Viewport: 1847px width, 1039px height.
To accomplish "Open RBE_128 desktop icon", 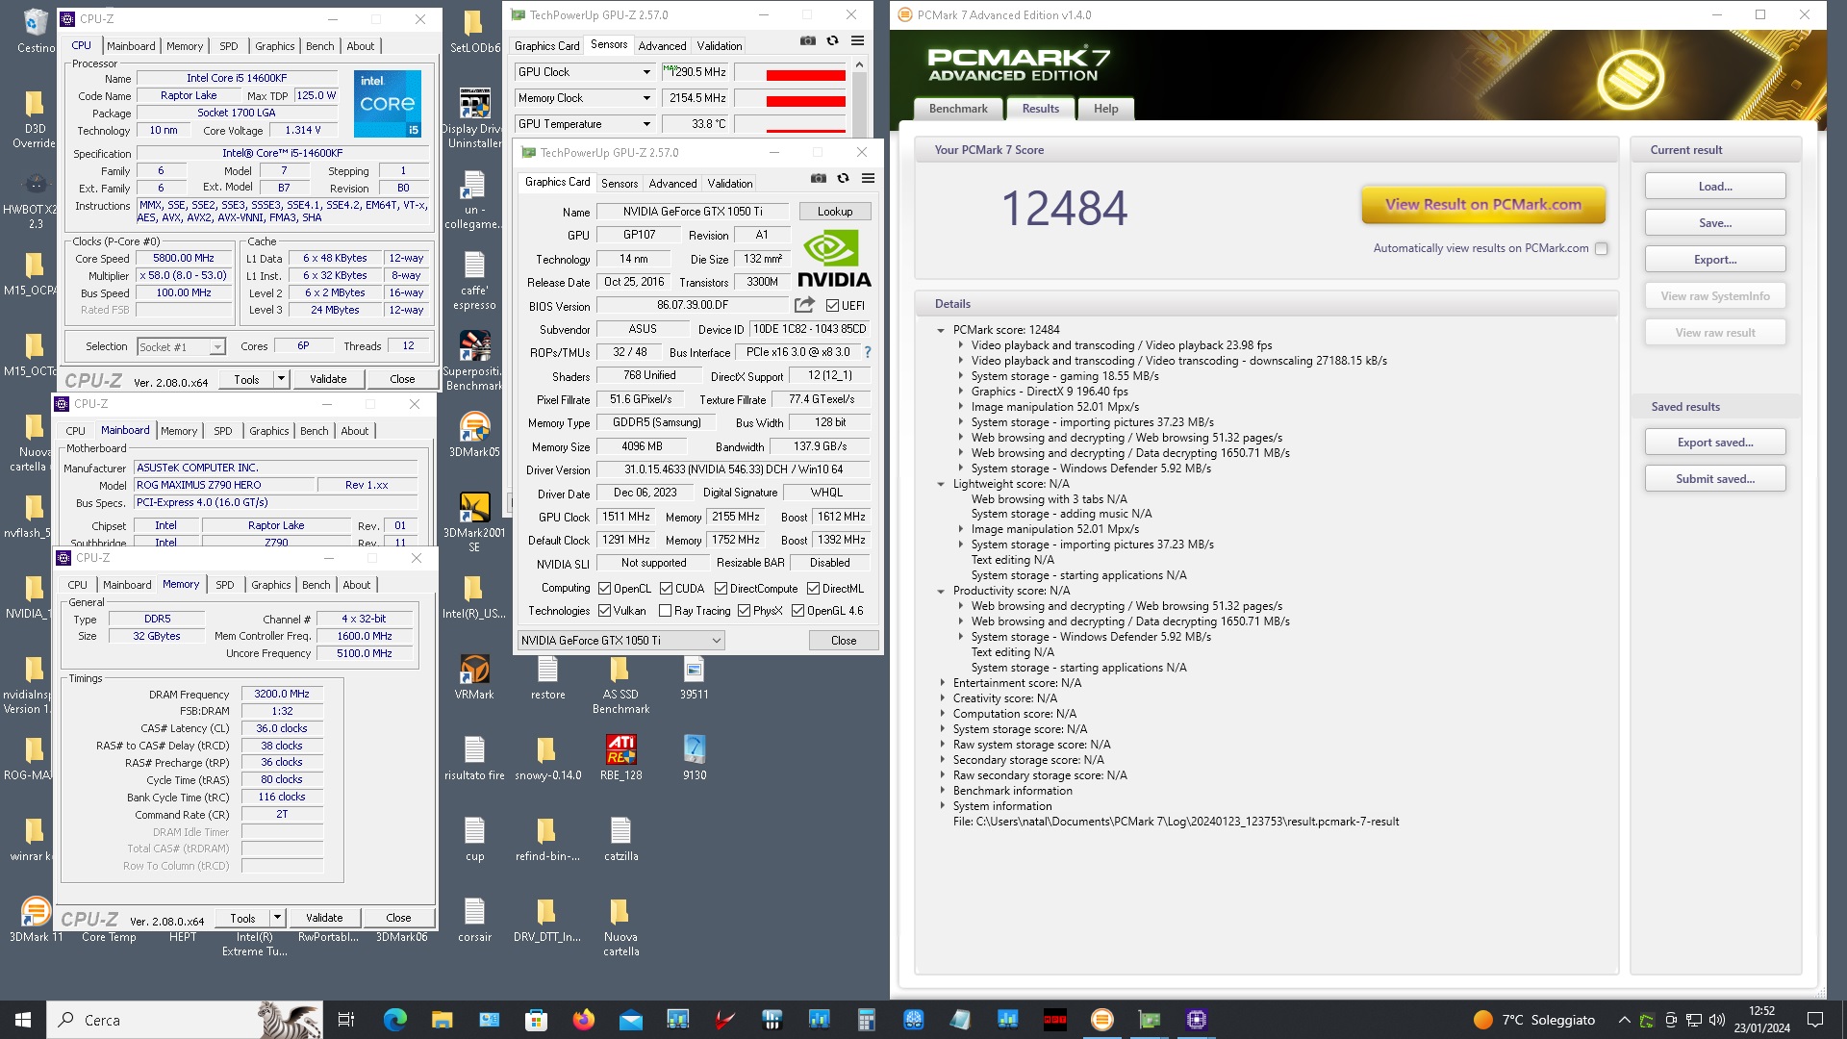I will 620,757.
